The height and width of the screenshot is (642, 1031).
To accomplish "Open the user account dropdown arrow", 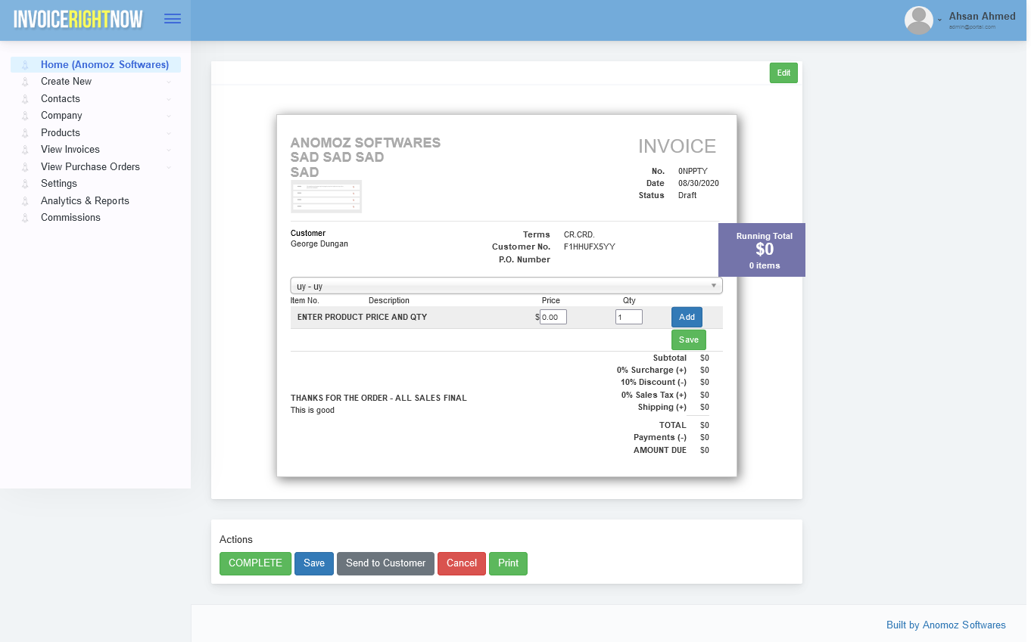I will (x=939, y=20).
